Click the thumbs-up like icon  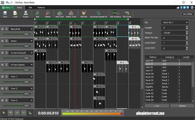click(x=178, y=8)
